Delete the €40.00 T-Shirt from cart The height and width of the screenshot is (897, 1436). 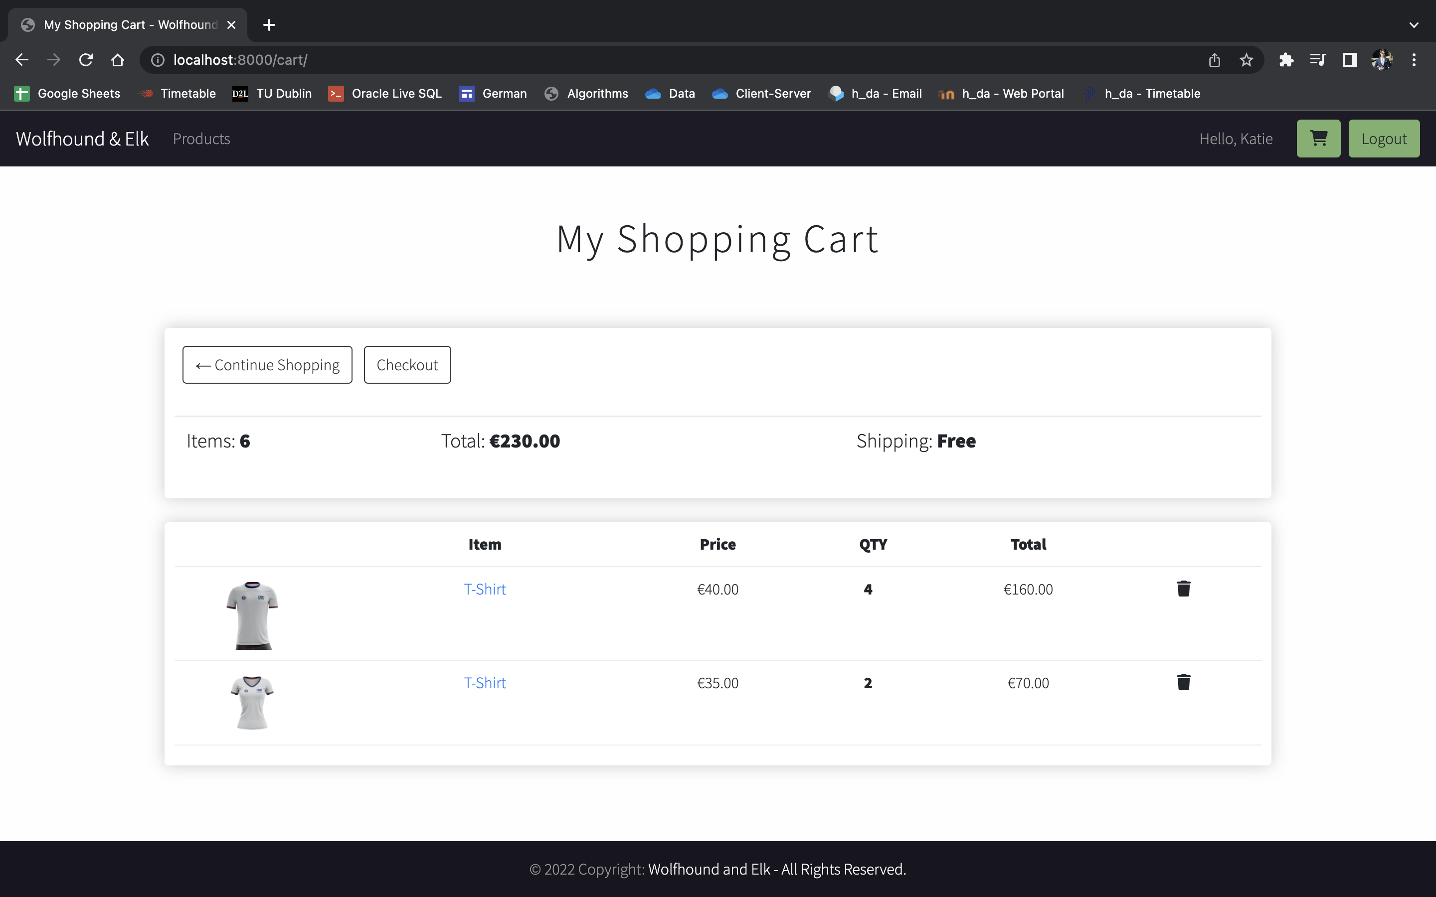point(1183,589)
